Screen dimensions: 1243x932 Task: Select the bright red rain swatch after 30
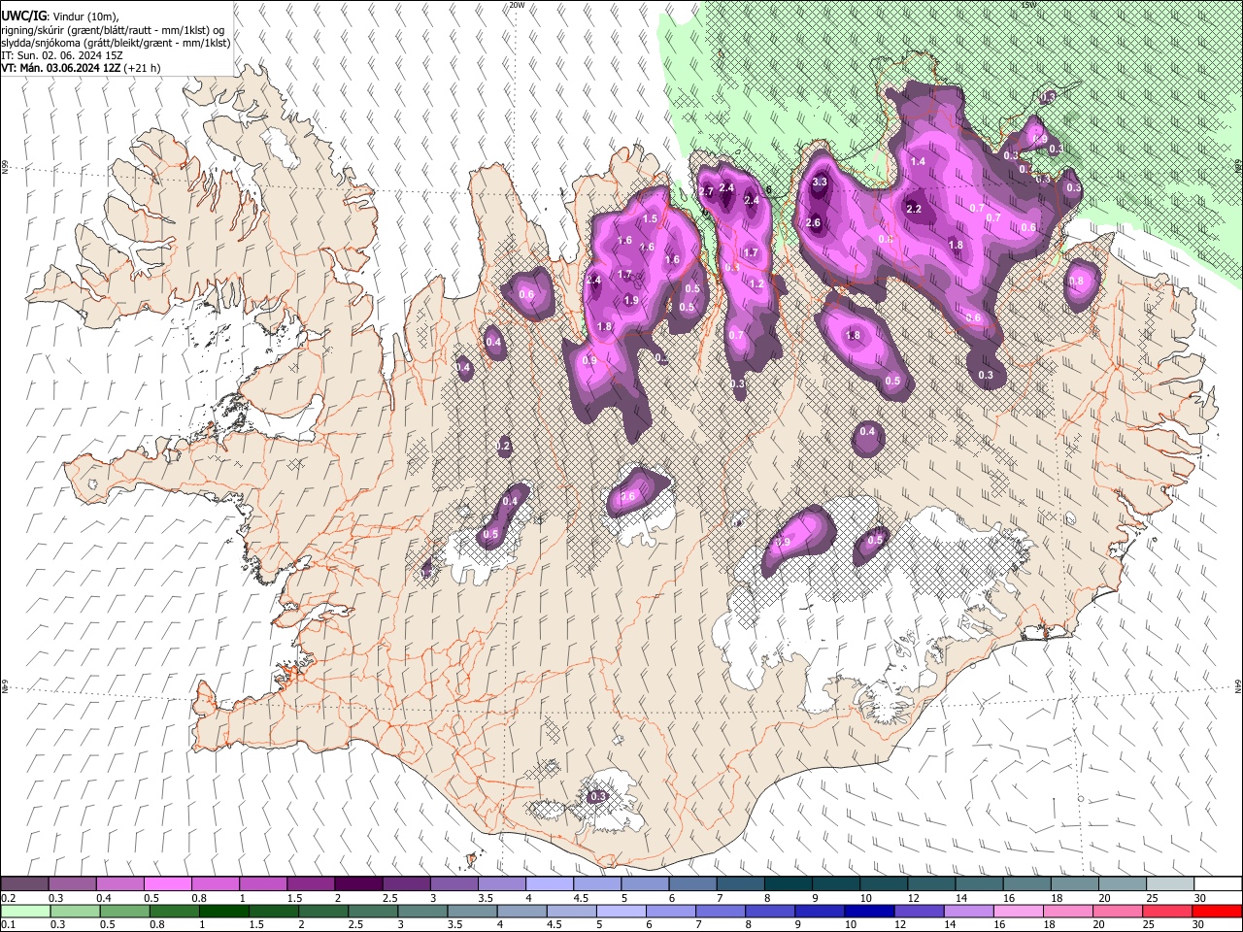point(1218,911)
